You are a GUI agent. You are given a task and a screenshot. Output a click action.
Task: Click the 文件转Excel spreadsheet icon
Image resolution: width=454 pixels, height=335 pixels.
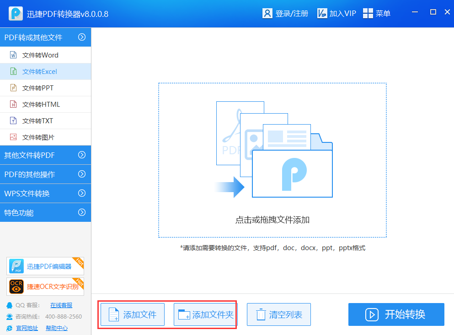coord(14,71)
